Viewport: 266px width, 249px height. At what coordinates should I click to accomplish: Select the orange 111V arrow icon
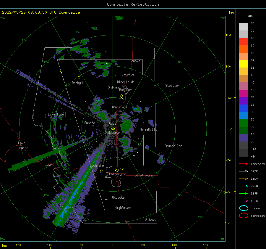coord(244,179)
